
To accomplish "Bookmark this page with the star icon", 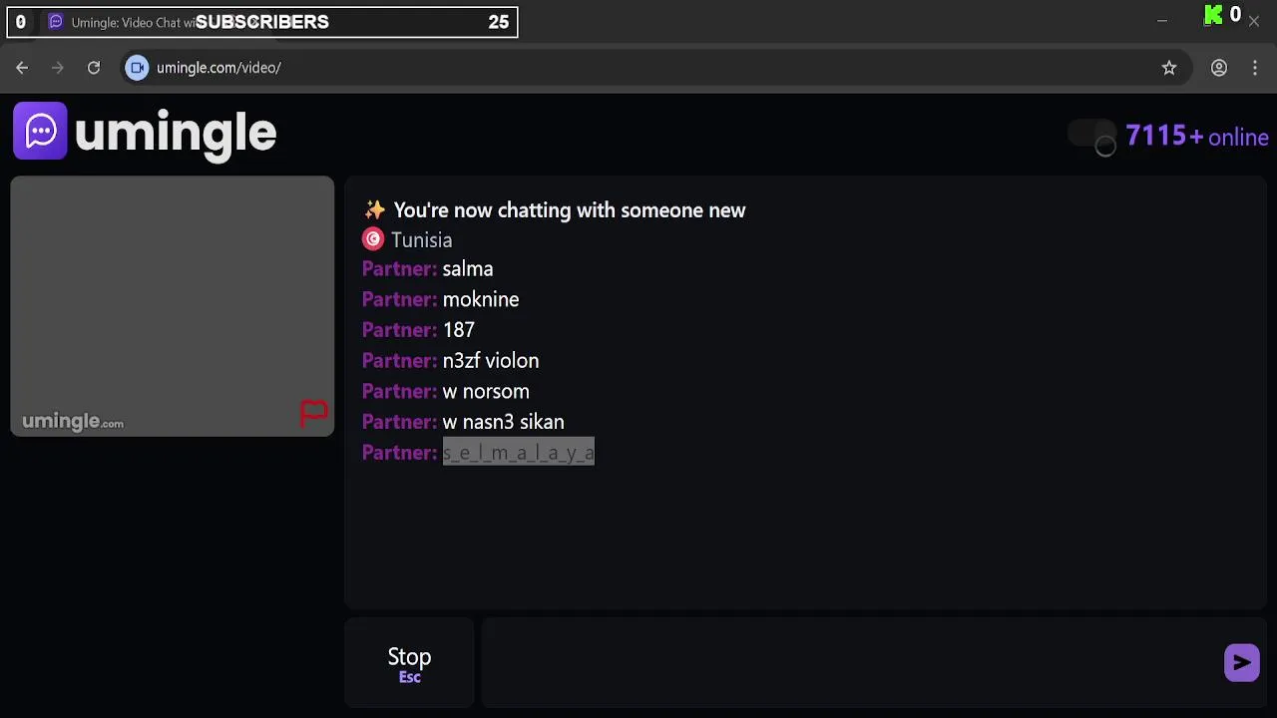I will pyautogui.click(x=1169, y=68).
